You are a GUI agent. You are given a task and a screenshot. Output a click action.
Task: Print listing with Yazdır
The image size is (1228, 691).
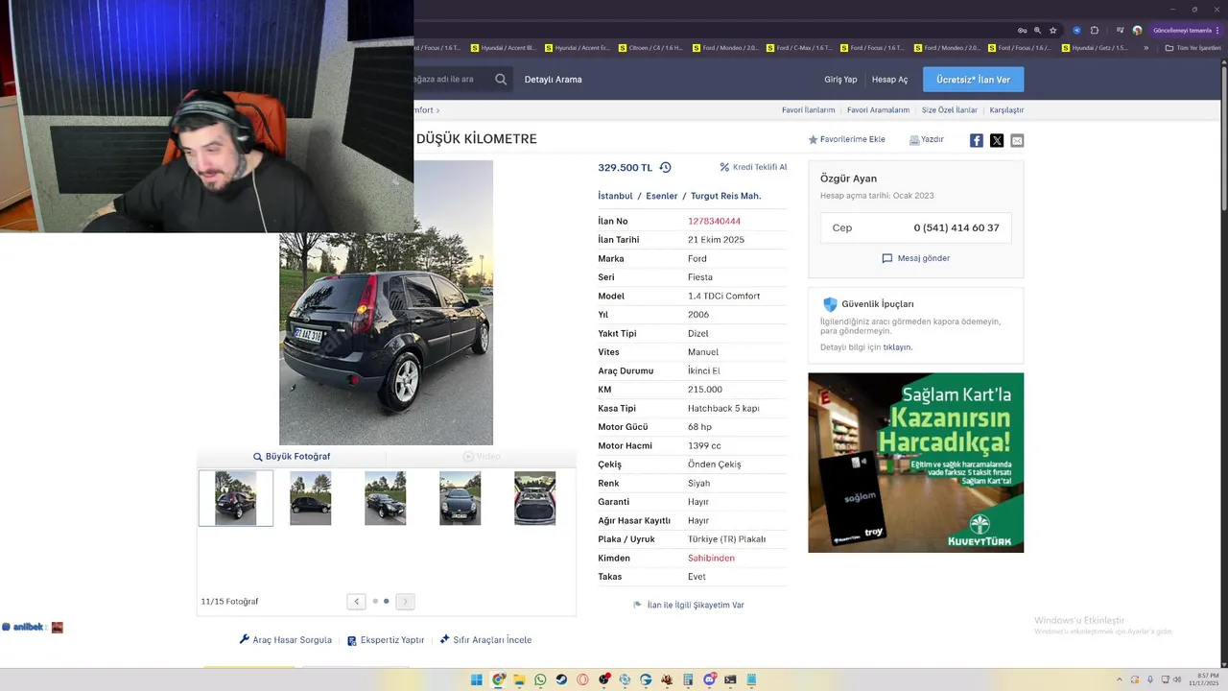coord(927,140)
